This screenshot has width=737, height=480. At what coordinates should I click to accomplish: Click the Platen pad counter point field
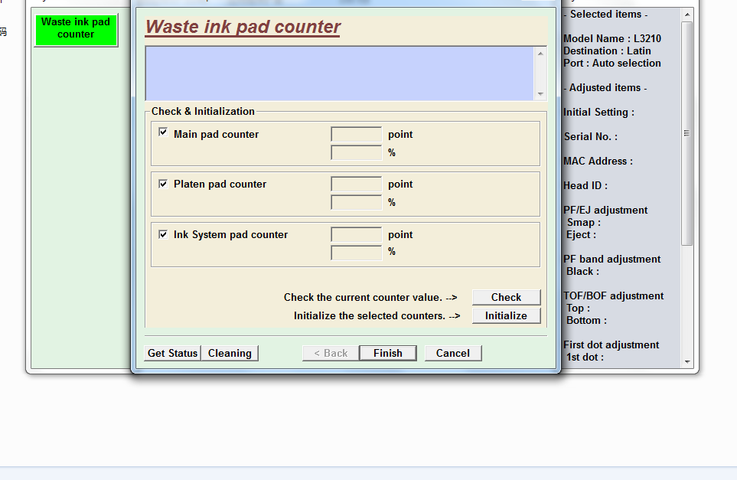click(x=357, y=184)
